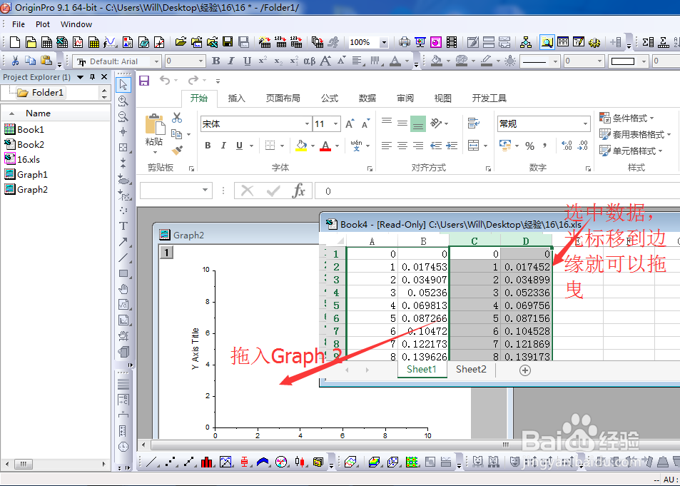
Task: Open the font size 11 dropdown
Action: [335, 123]
